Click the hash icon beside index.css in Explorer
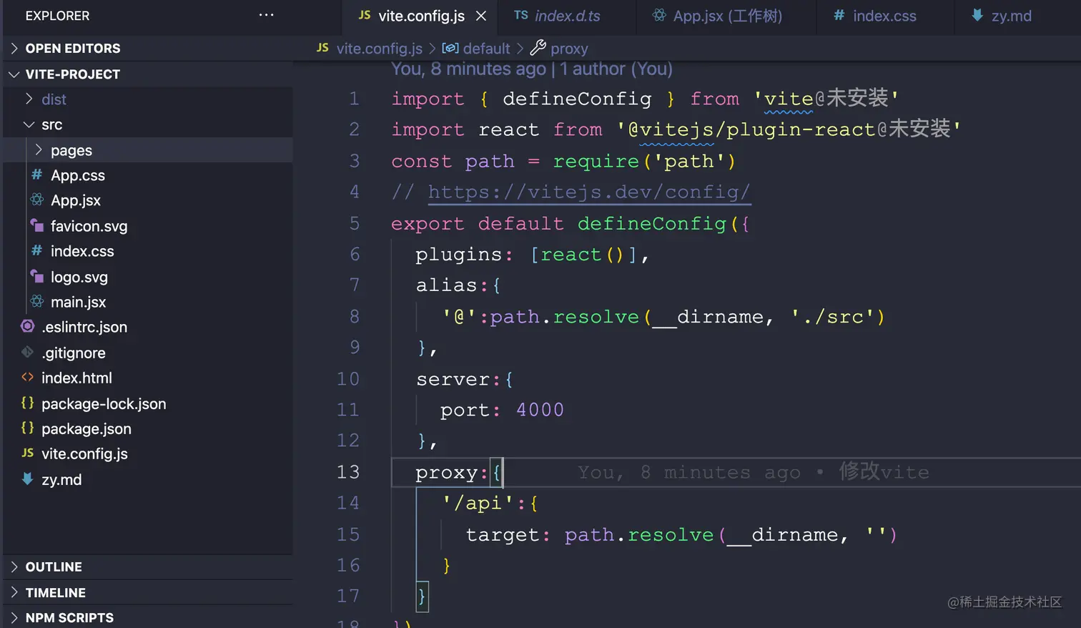This screenshot has height=628, width=1081. [37, 251]
